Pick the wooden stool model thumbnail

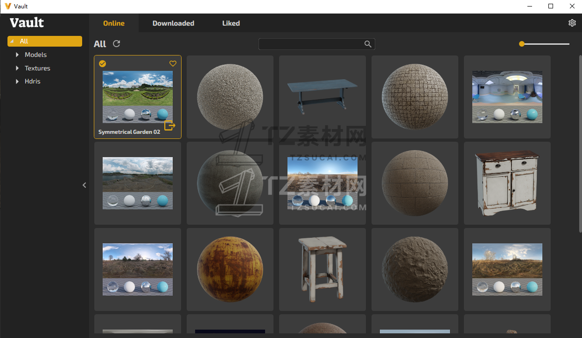[323, 269]
